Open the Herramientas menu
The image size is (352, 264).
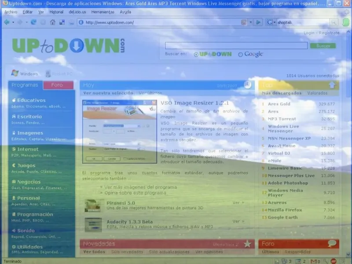tap(103, 12)
